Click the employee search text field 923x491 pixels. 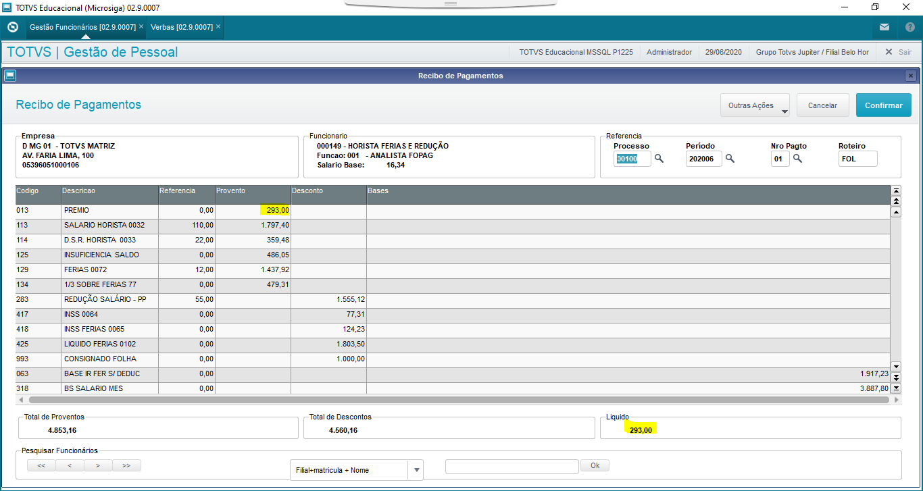point(512,466)
